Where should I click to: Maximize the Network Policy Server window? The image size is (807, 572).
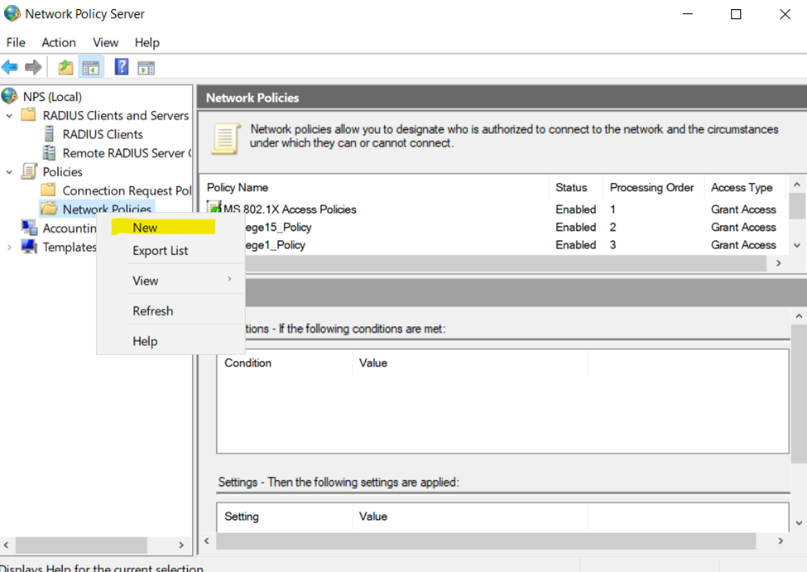click(736, 14)
